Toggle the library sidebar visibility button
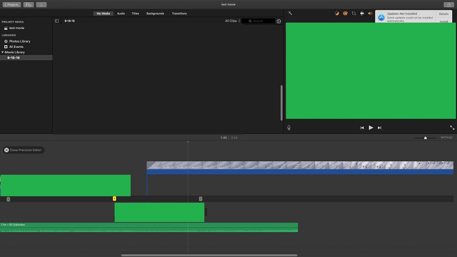The image size is (457, 257). pos(56,21)
